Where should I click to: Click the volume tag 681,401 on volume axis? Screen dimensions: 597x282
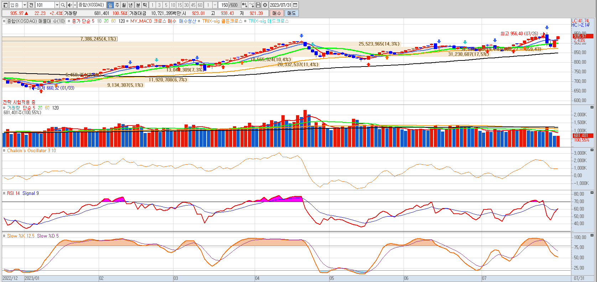tap(583, 135)
